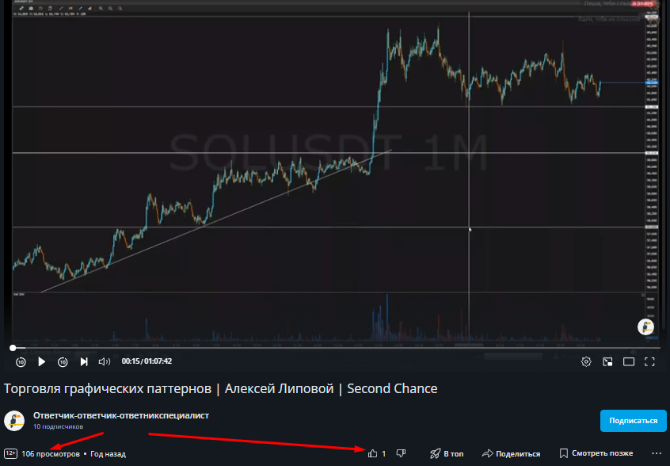
Task: Play the video
Action: (x=42, y=361)
